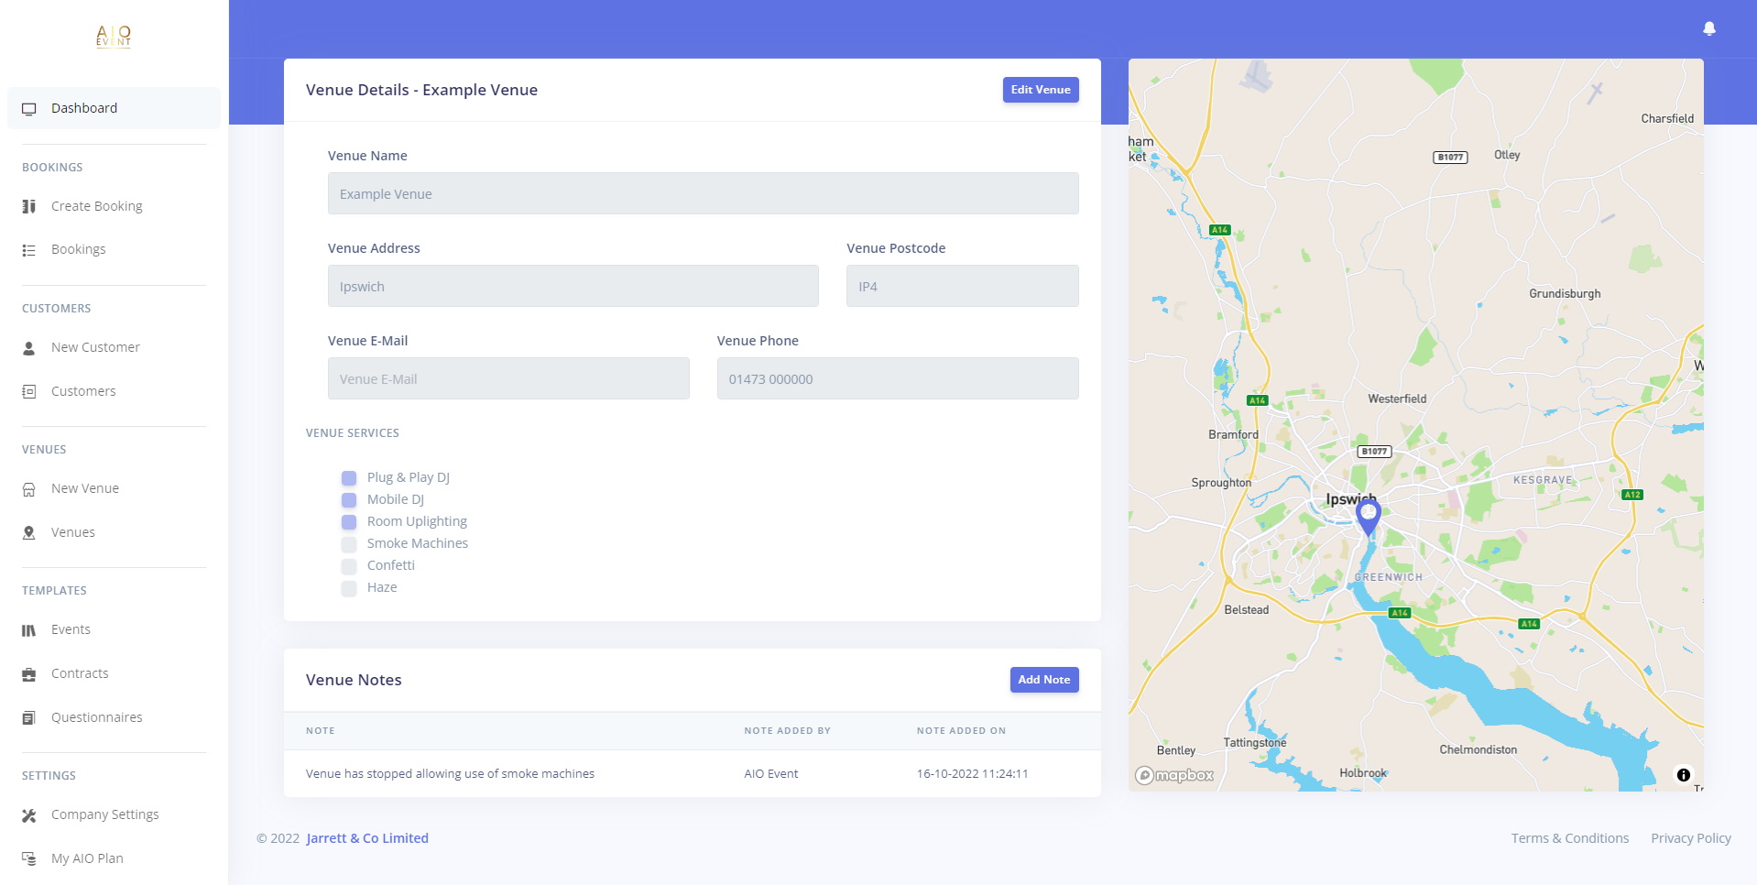Screen dimensions: 1757x885
Task: Uncheck the Room Uplighting checkbox
Action: point(349,522)
